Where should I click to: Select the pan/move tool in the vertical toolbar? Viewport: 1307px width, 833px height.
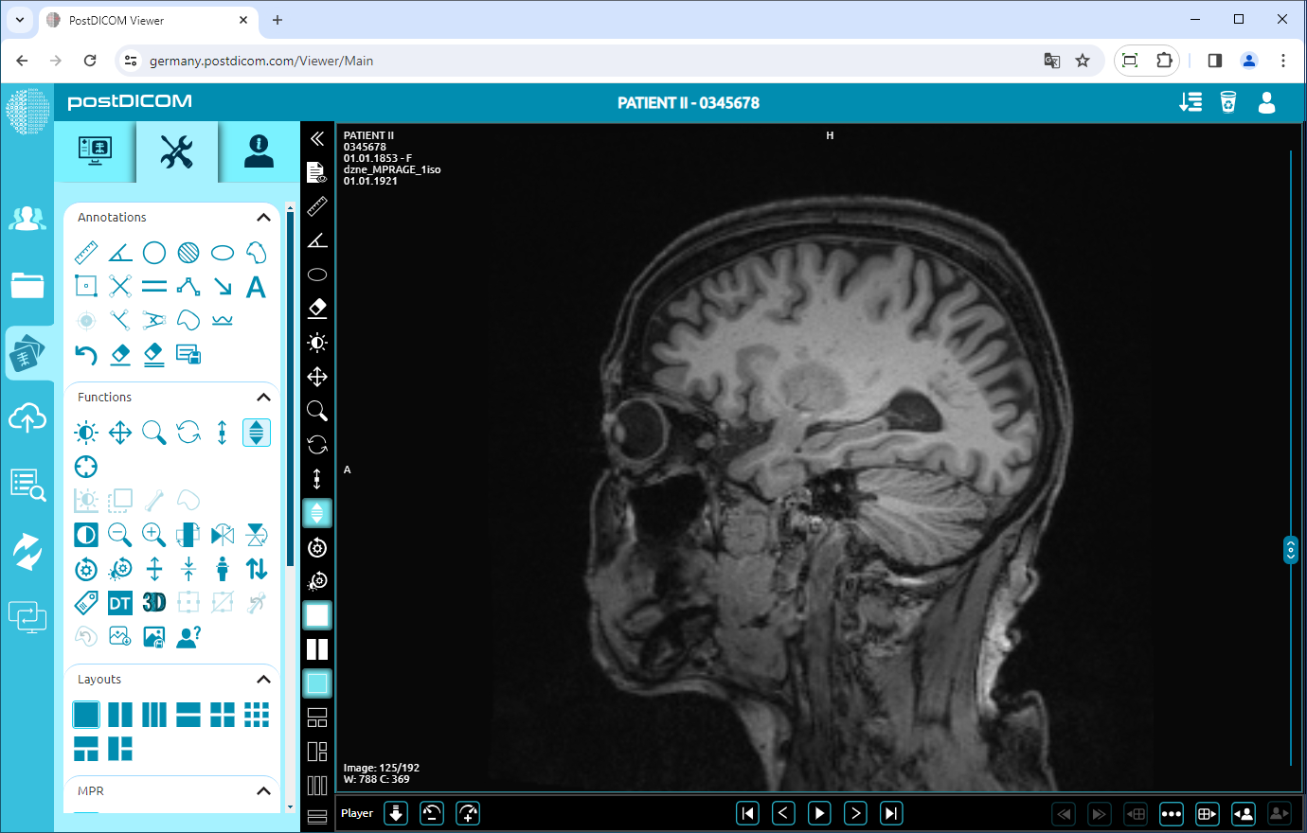(317, 376)
